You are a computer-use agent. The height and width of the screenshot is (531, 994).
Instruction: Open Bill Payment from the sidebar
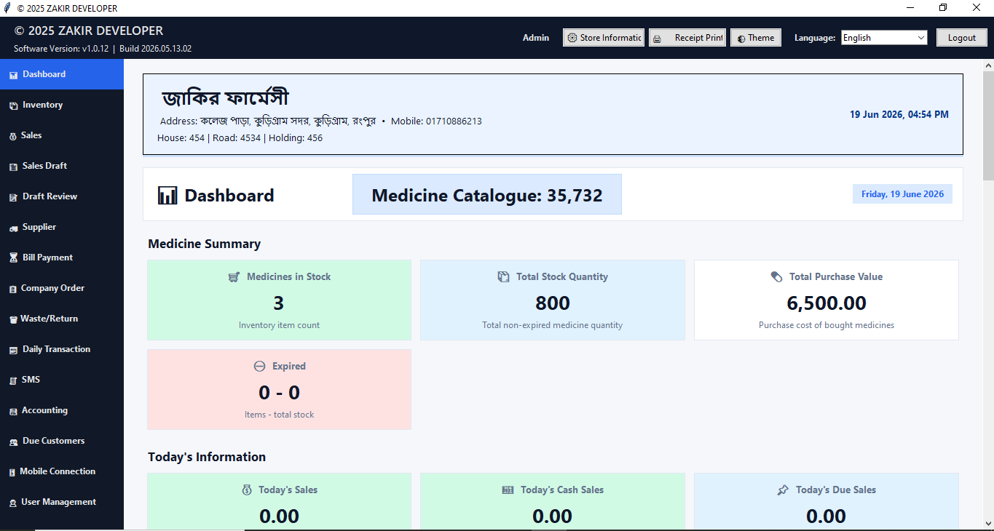(62, 257)
